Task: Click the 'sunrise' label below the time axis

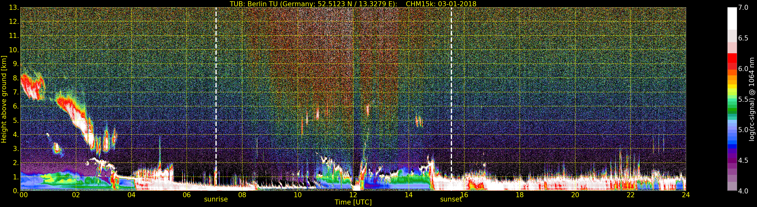Action: pos(216,199)
